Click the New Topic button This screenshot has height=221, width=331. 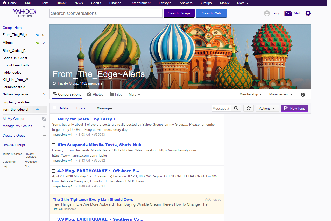[295, 108]
